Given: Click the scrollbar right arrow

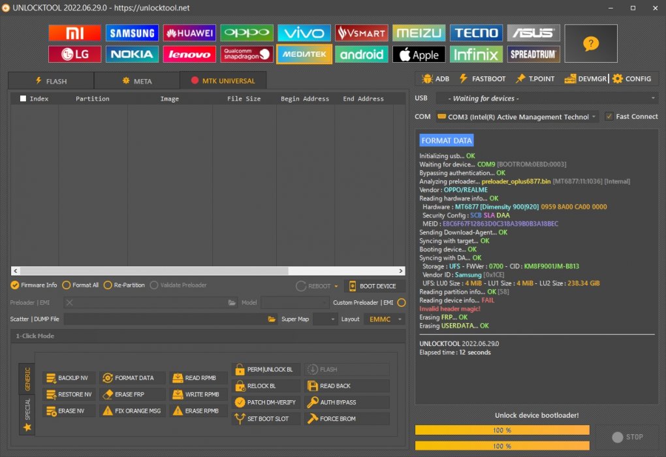Looking at the screenshot, I should [400, 270].
